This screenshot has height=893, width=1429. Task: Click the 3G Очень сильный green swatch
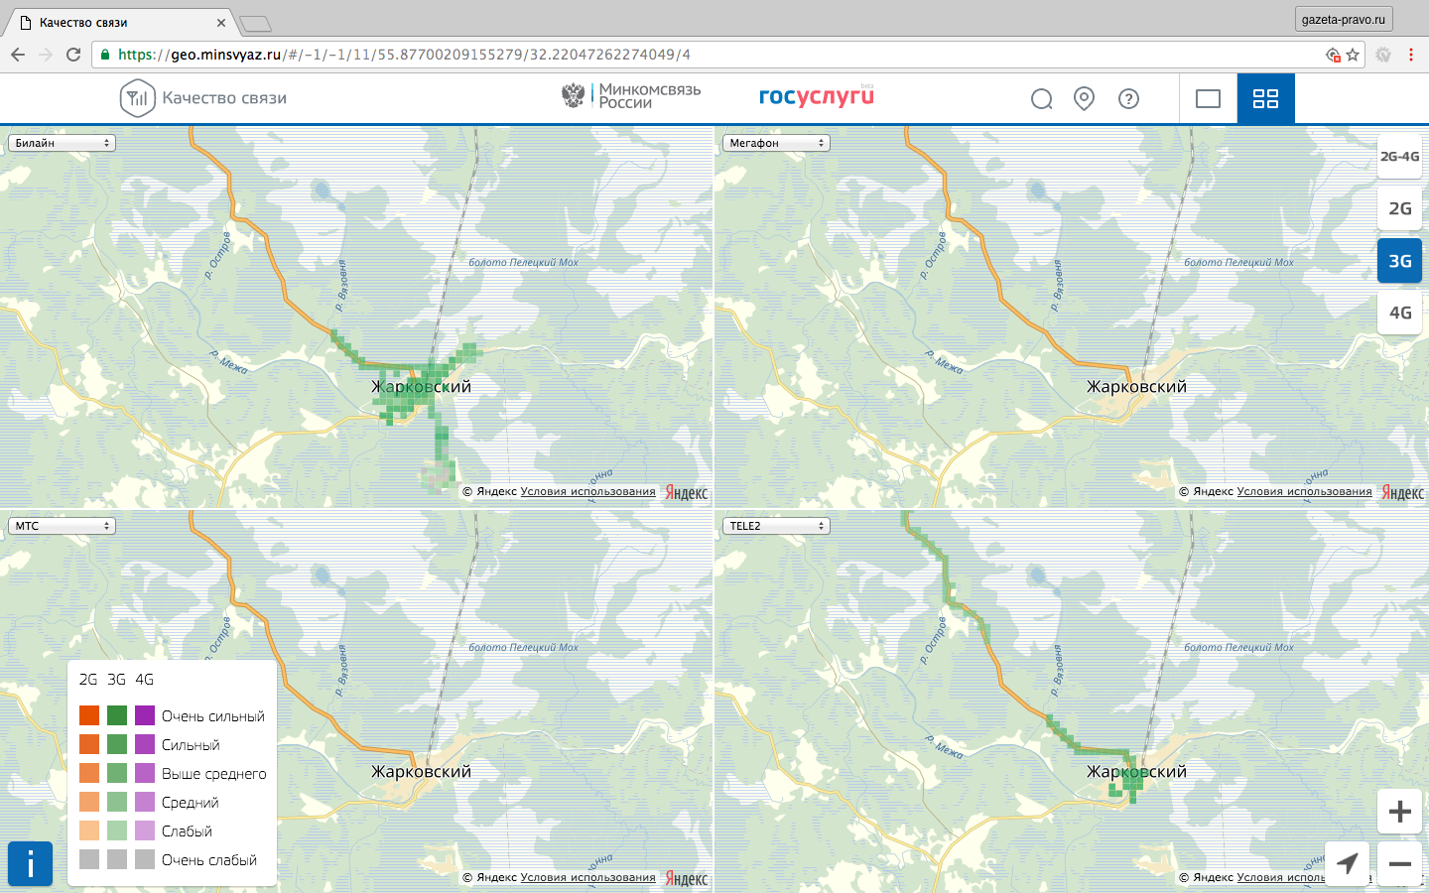tap(117, 715)
